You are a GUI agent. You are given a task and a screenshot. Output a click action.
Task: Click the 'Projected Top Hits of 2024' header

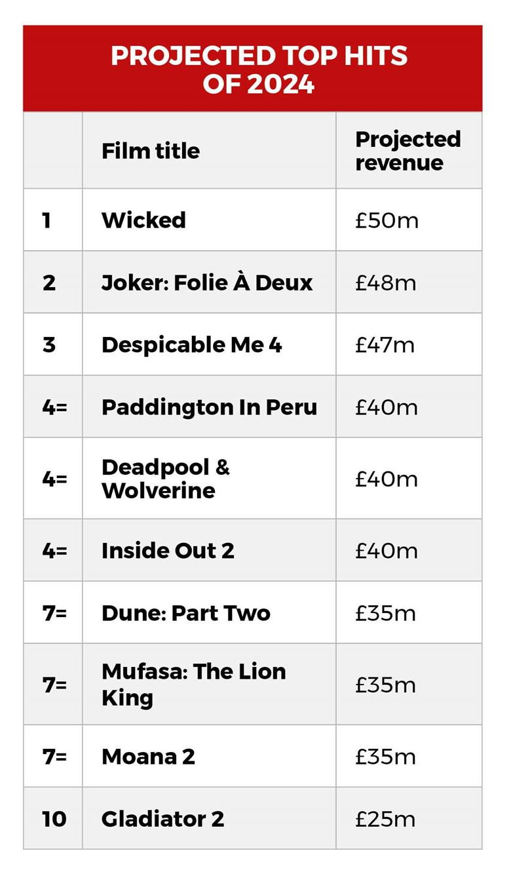[259, 70]
